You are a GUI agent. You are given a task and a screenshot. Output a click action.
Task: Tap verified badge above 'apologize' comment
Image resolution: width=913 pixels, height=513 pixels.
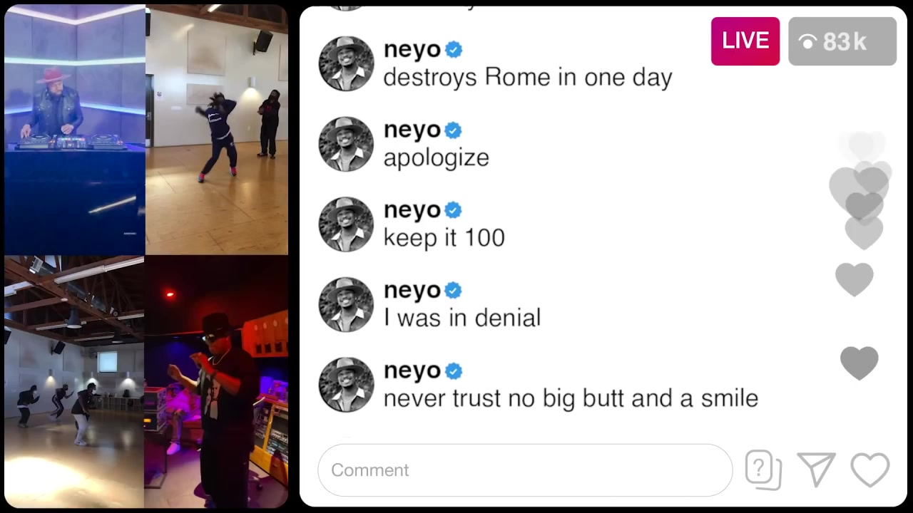tap(454, 130)
